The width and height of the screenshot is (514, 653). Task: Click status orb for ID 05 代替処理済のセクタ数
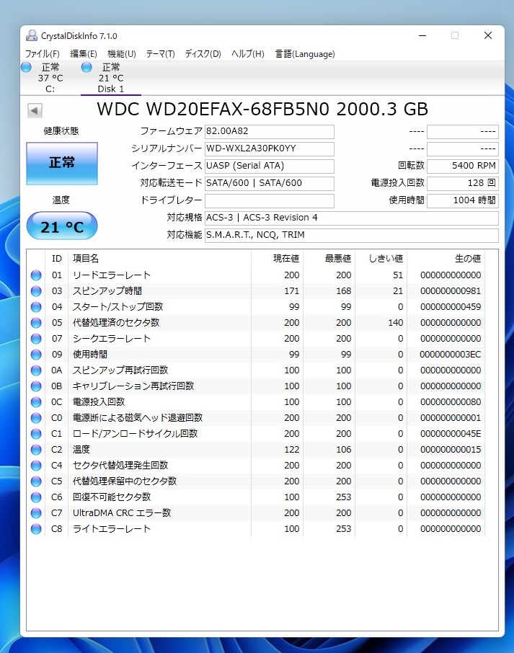pyautogui.click(x=36, y=323)
